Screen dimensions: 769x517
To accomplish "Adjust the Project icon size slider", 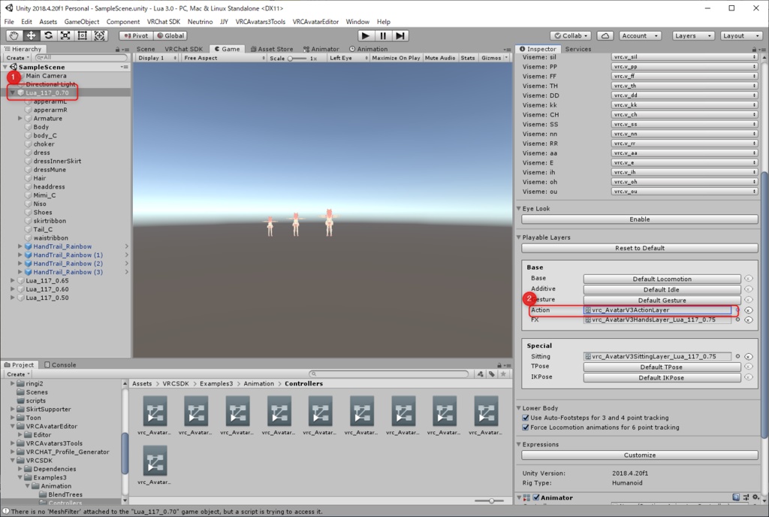I will (491, 500).
